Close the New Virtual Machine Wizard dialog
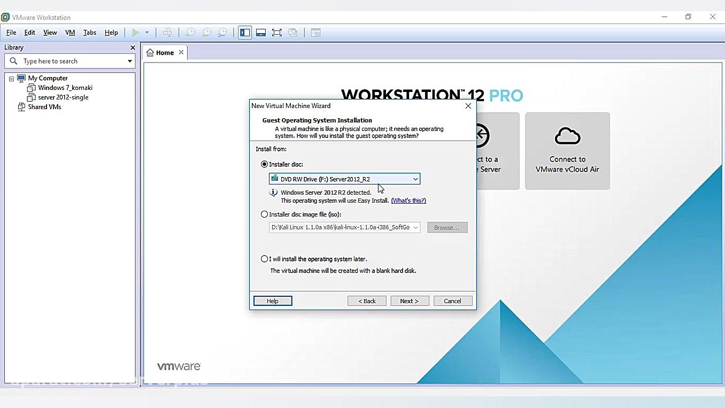725x408 pixels. click(468, 106)
